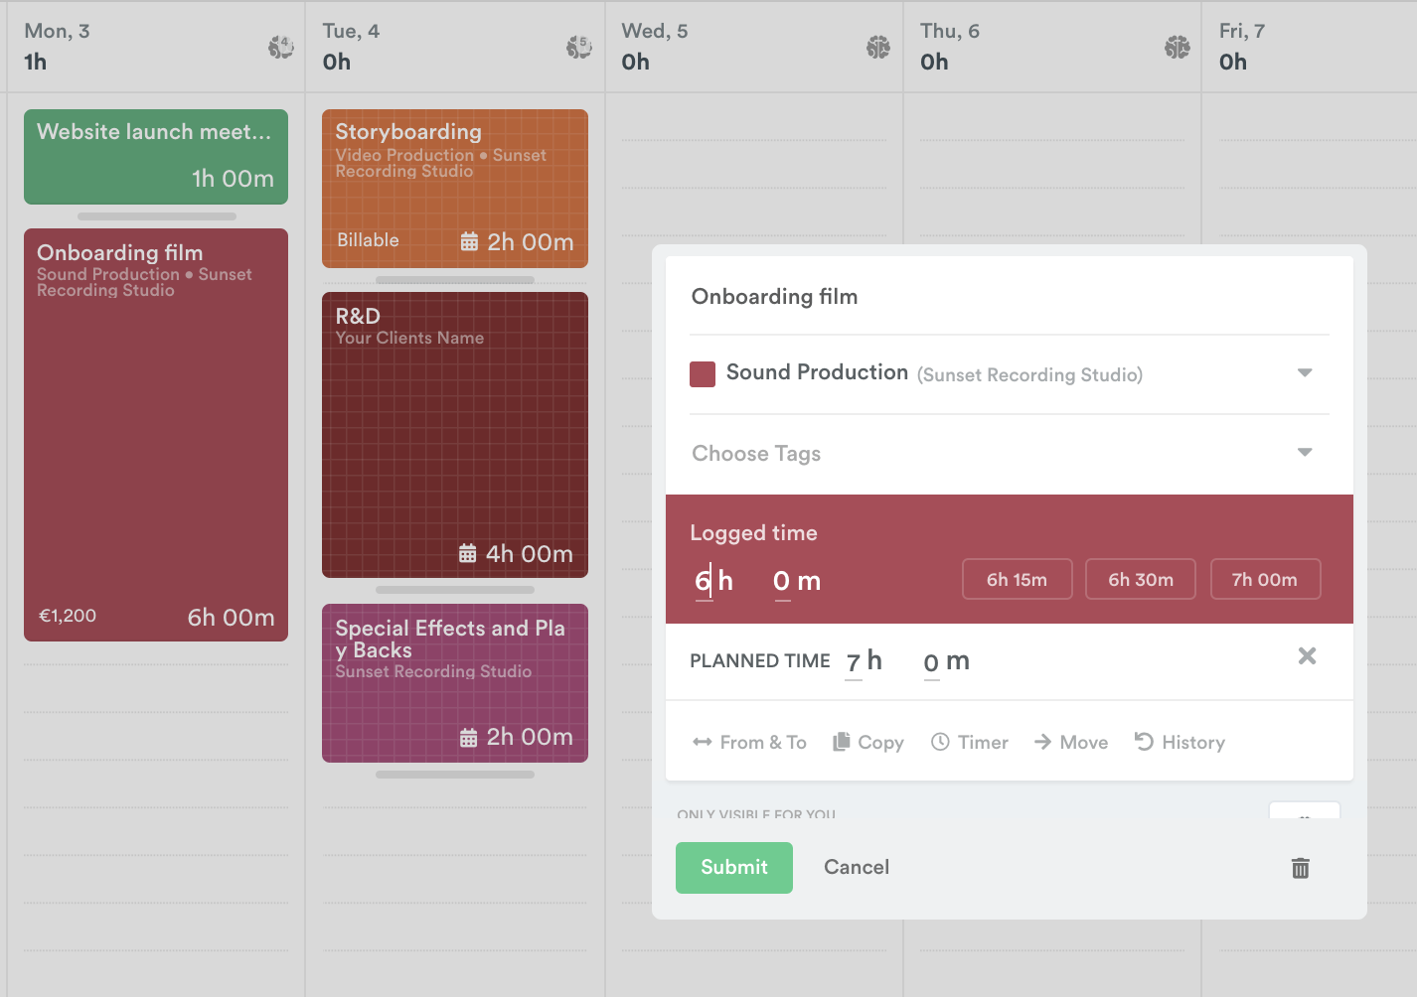Pick the 7h 00m quick time option
Screen dimensions: 1417x997
(x=1264, y=579)
